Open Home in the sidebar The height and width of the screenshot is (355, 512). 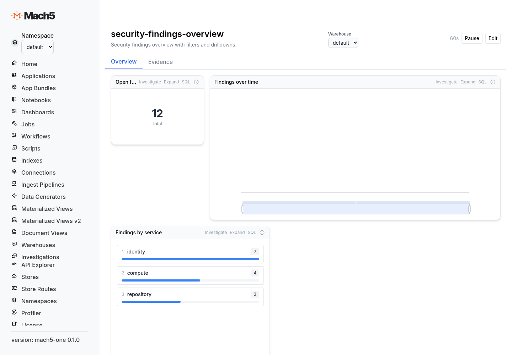click(x=29, y=64)
